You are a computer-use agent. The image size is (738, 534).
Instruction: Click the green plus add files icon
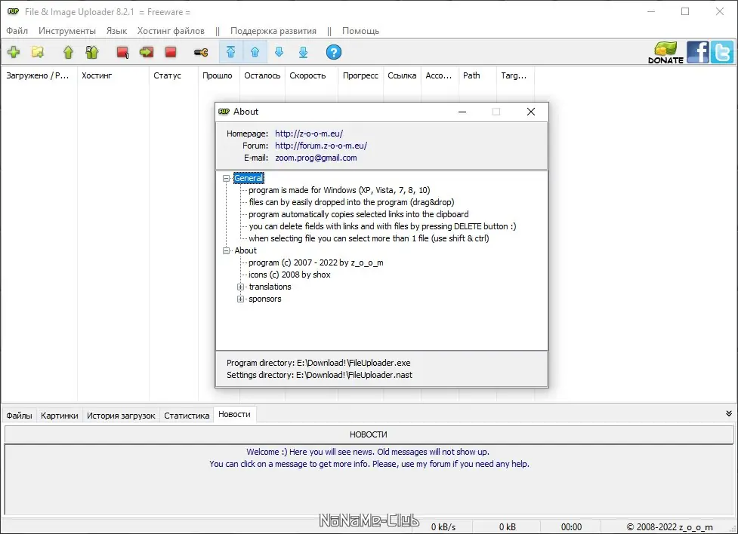click(x=14, y=52)
